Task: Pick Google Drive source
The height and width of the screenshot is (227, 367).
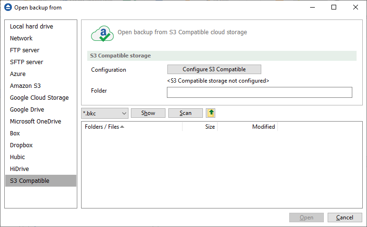Action: 41,110
